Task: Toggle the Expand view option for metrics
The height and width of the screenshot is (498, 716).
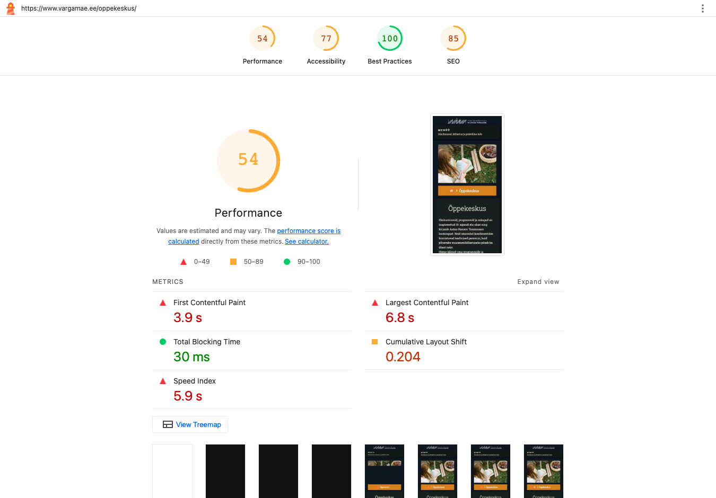Action: click(538, 282)
